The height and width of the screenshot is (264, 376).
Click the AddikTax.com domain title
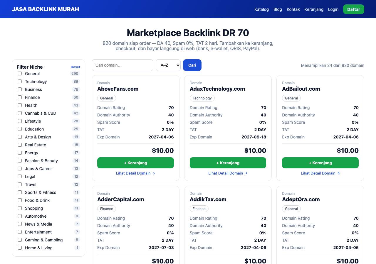click(x=208, y=199)
